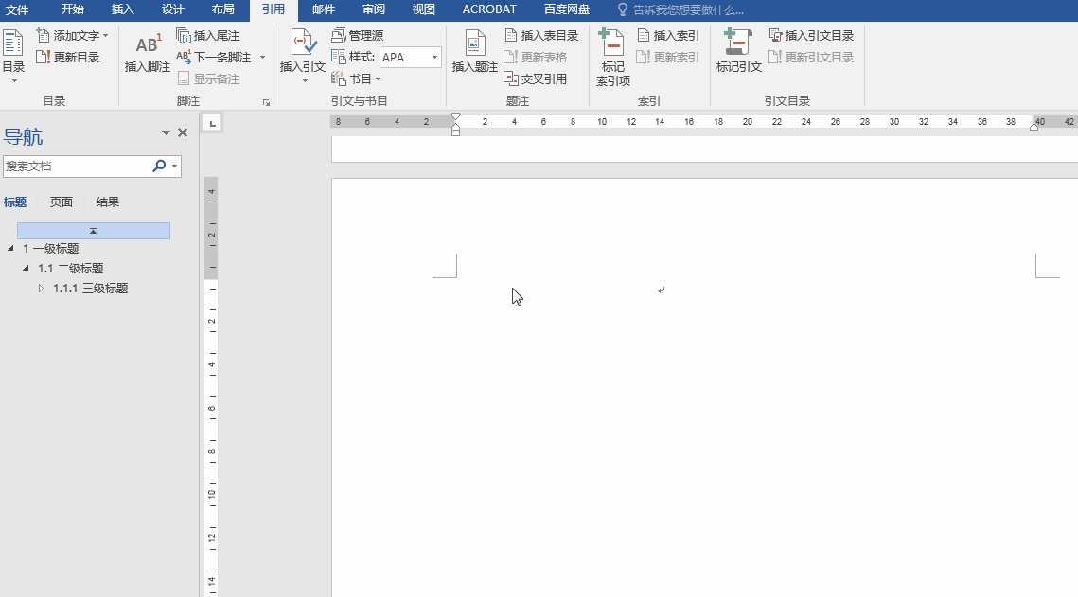Open search options dropdown arrow
This screenshot has height=597, width=1078.
(x=175, y=166)
